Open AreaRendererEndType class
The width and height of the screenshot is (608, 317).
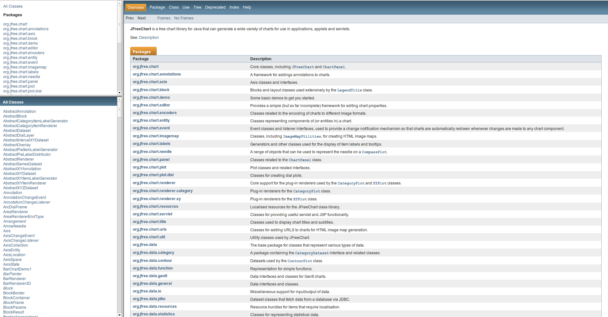23,217
